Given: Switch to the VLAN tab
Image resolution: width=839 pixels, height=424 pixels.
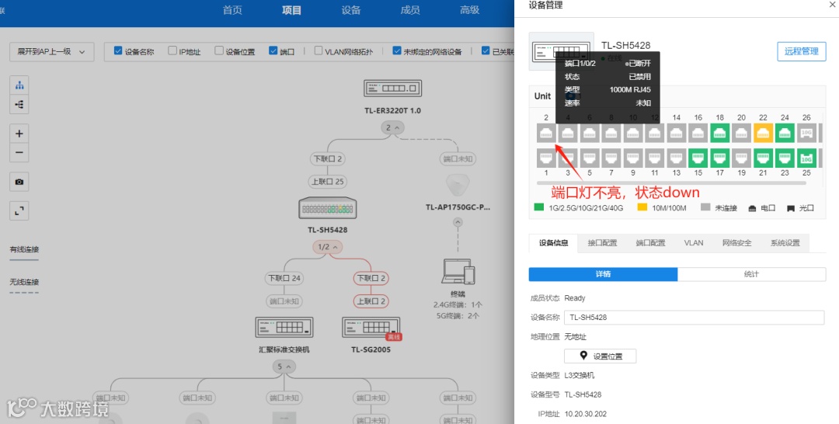Looking at the screenshot, I should pos(694,243).
